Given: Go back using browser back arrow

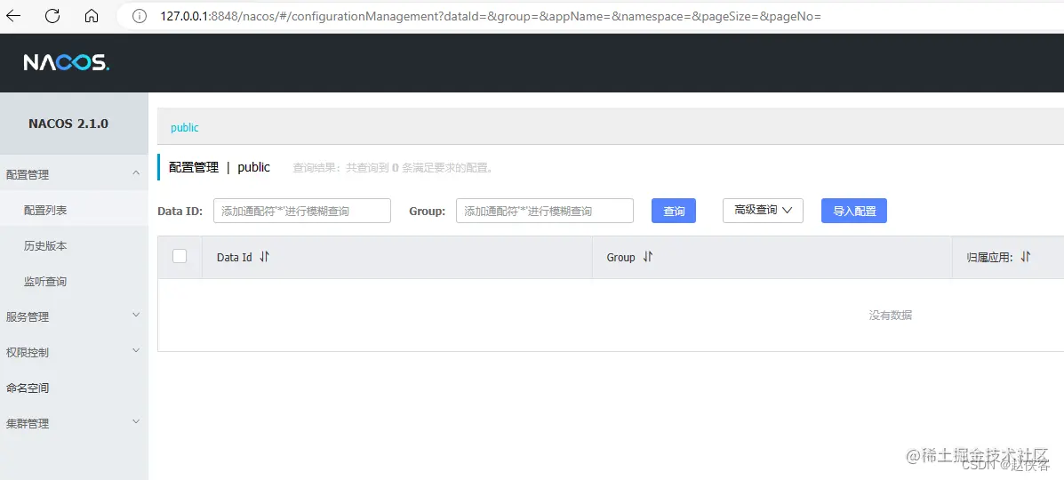Looking at the screenshot, I should 13,16.
